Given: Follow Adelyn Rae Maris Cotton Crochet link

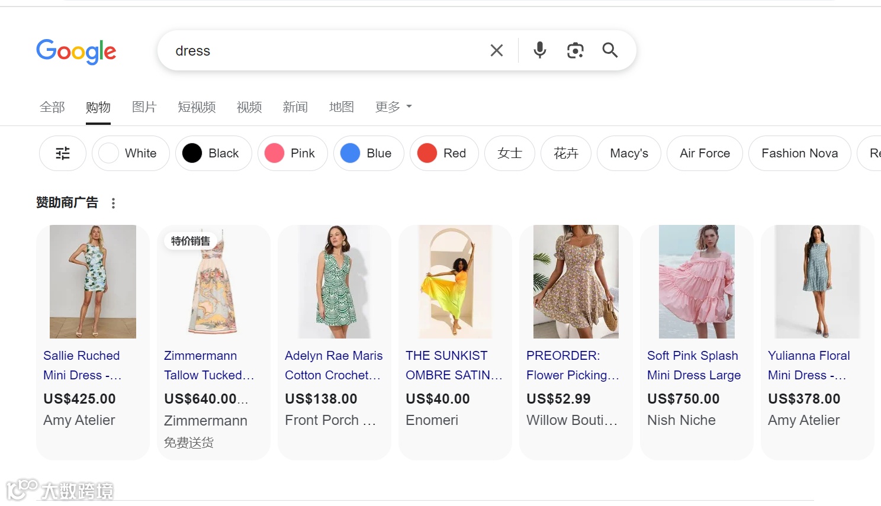Looking at the screenshot, I should (x=334, y=365).
